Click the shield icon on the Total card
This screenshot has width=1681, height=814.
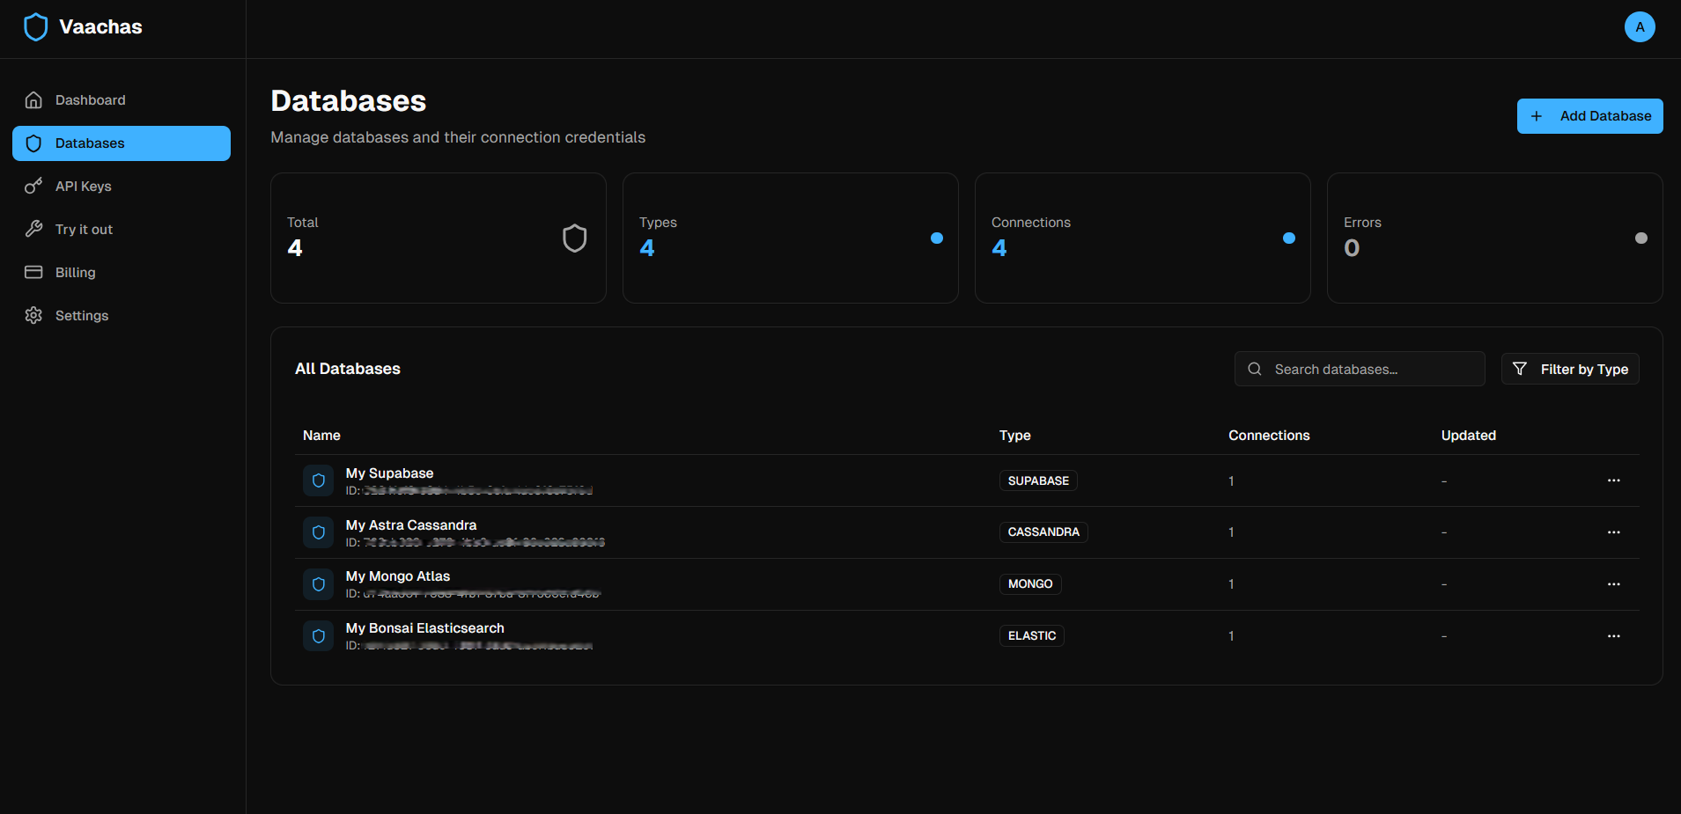point(573,238)
